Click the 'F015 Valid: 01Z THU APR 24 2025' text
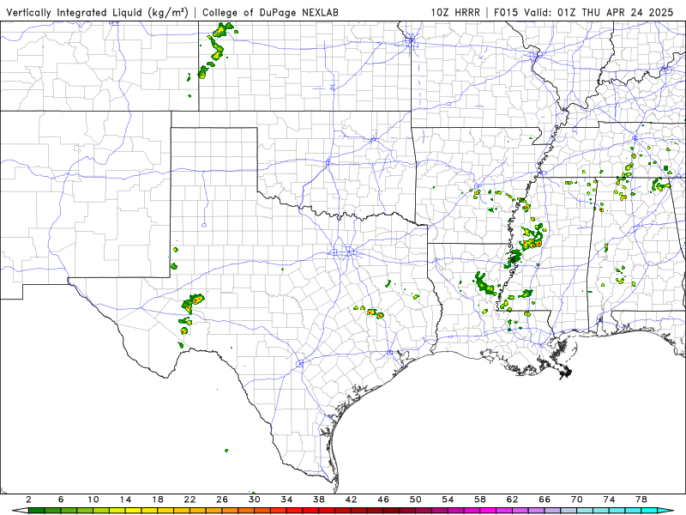Screen dimensions: 686x515 584,13
